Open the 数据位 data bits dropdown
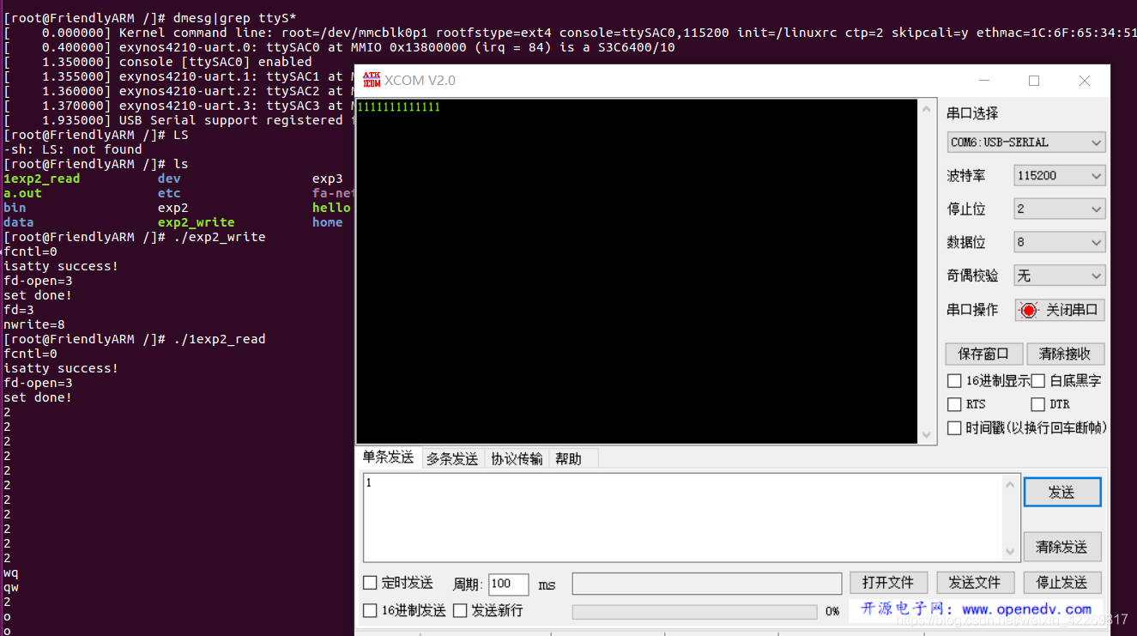Screen dimensions: 1137x636 point(1060,243)
